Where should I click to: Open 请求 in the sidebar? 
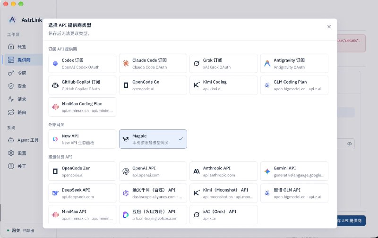(x=22, y=99)
